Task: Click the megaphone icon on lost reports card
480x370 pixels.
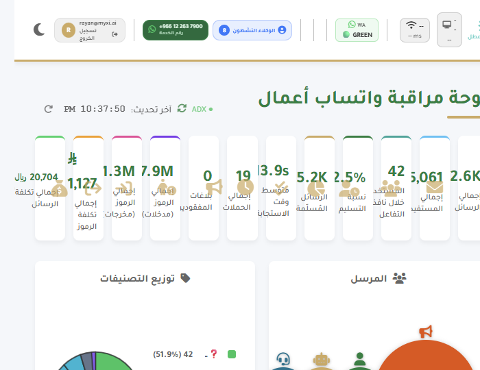Action: click(x=214, y=187)
